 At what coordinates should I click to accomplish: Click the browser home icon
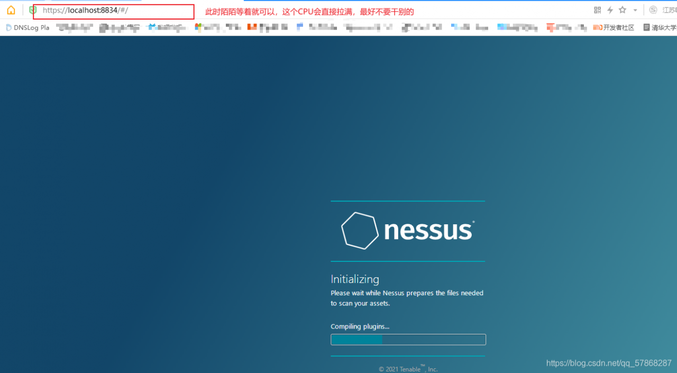coord(11,10)
